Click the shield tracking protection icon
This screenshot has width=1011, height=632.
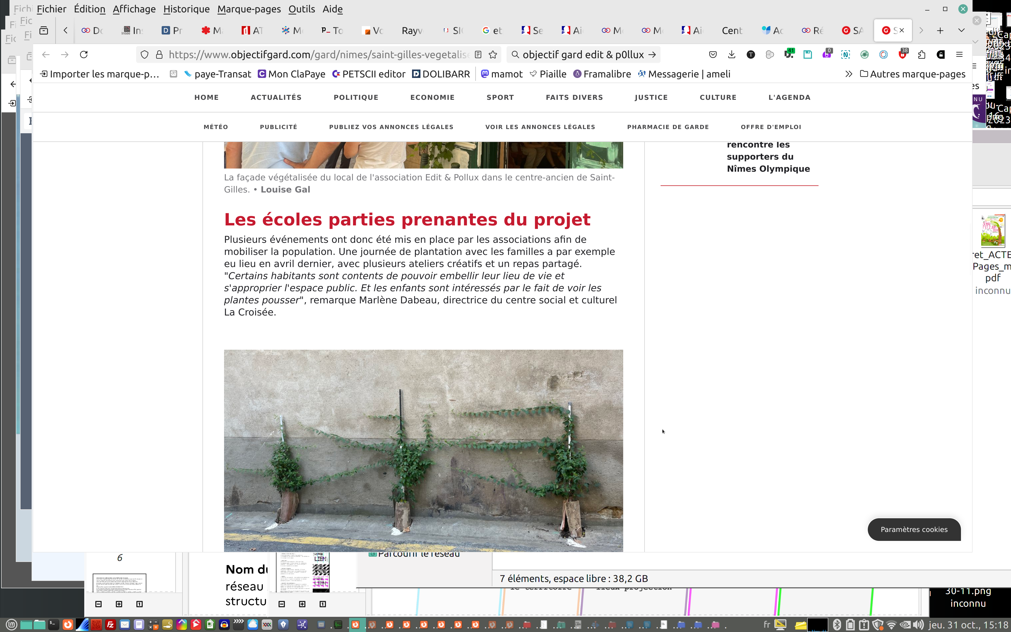[x=145, y=55]
